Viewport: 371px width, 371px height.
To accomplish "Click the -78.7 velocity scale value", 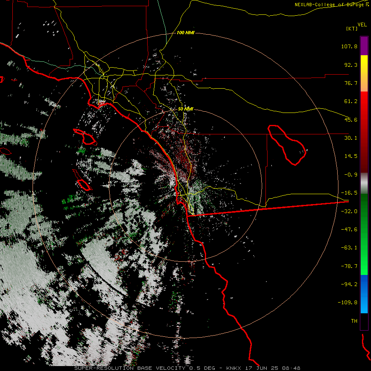I will click(349, 266).
